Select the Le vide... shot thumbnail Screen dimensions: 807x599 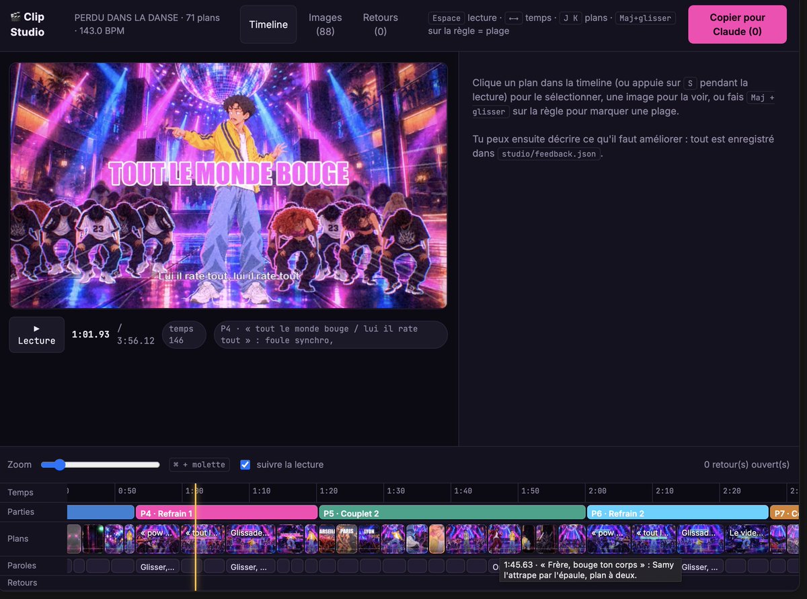(747, 538)
